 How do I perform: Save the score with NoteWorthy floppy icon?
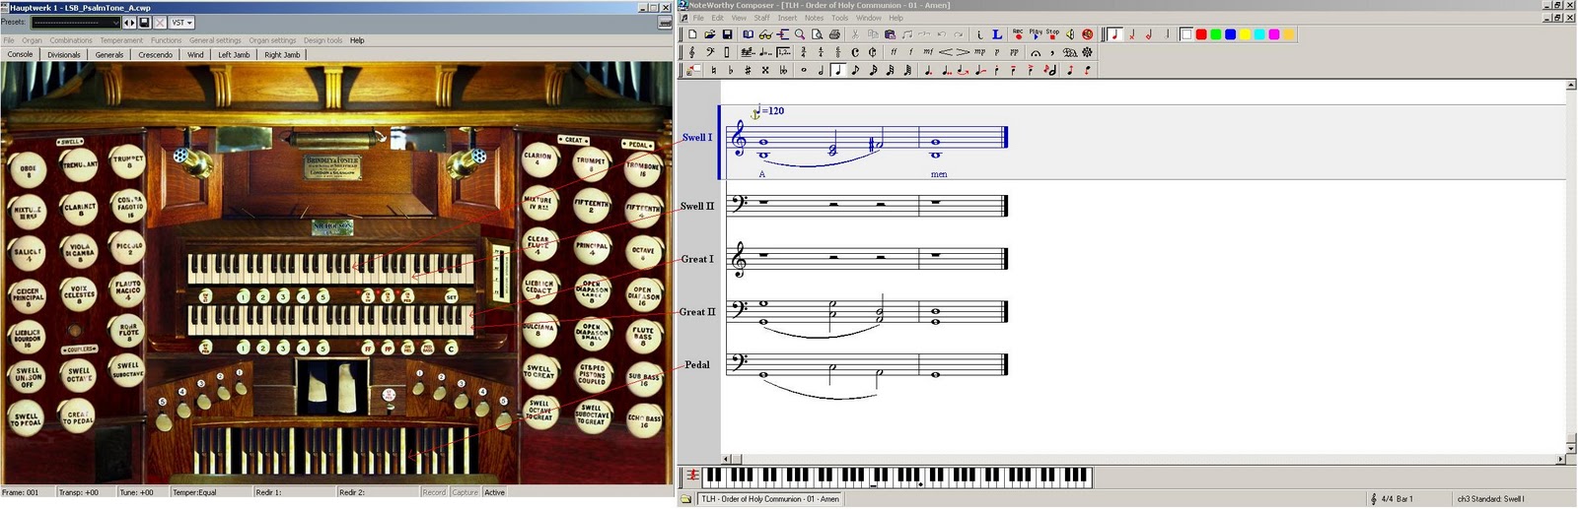(x=727, y=34)
